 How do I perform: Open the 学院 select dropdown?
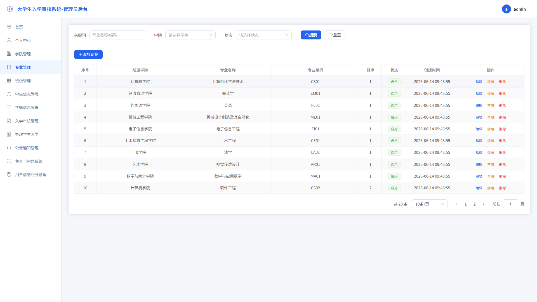click(190, 35)
